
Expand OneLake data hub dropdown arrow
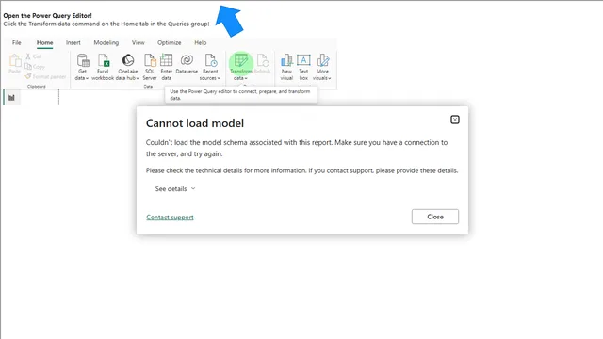pyautogui.click(x=138, y=78)
